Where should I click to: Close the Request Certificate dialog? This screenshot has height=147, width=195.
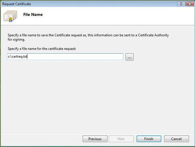point(188,3)
